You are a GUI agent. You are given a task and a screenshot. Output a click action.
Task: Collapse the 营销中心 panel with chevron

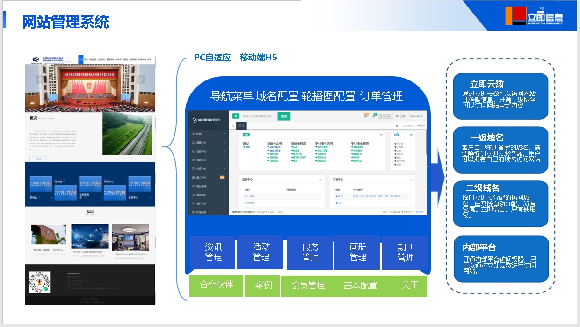(x=320, y=180)
